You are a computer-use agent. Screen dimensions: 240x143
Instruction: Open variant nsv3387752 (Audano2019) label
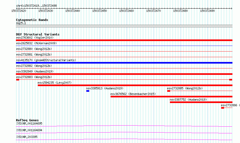click(x=188, y=100)
